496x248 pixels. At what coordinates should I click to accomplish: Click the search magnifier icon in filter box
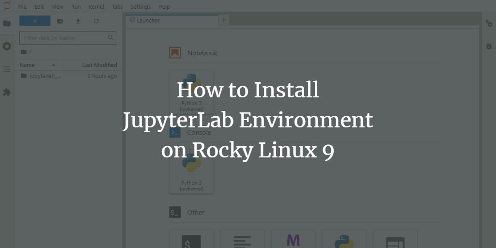[x=111, y=38]
